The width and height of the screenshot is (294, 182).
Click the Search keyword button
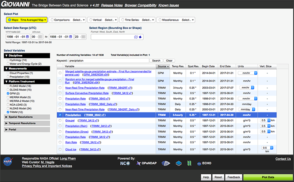click(x=156, y=61)
